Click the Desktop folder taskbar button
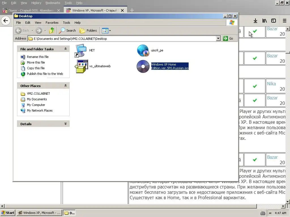 pos(69,213)
